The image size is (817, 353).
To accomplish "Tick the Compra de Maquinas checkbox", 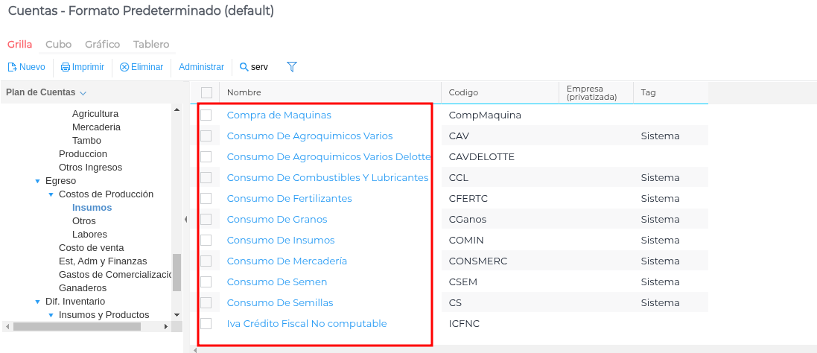I will (206, 115).
